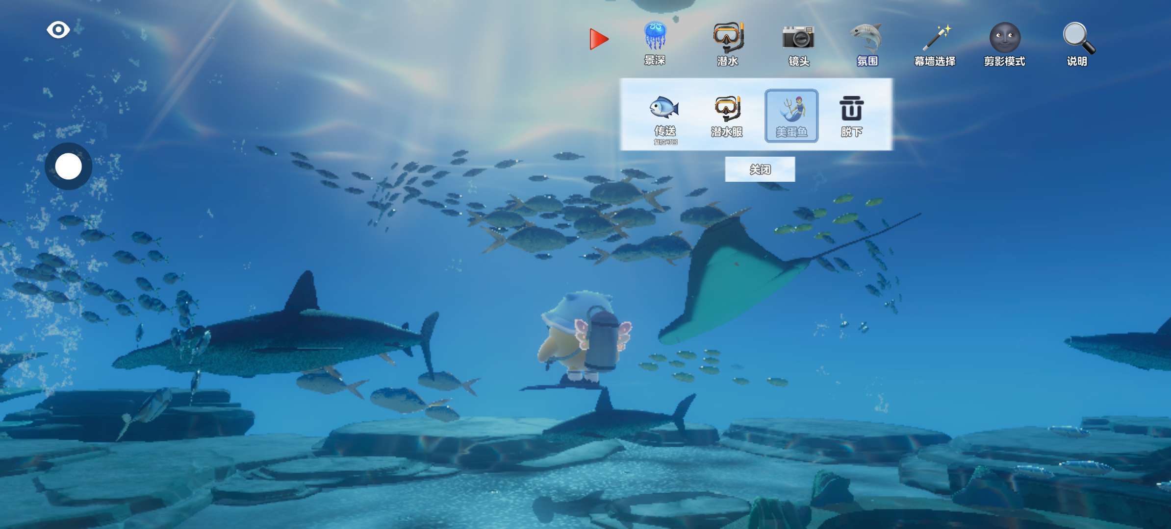Screen dimensions: 1171x529
Task: Select the 美蛋鱼 mermaid outfit
Action: click(791, 117)
